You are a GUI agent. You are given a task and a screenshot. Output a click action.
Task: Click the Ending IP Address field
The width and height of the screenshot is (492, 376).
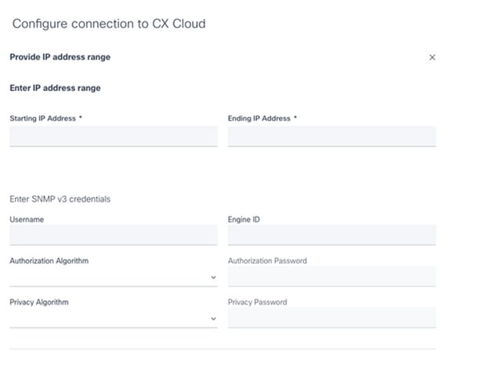[x=331, y=136]
